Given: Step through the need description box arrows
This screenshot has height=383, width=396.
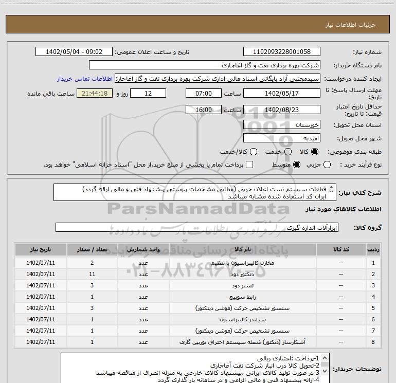Looking at the screenshot, I should [332, 189].
